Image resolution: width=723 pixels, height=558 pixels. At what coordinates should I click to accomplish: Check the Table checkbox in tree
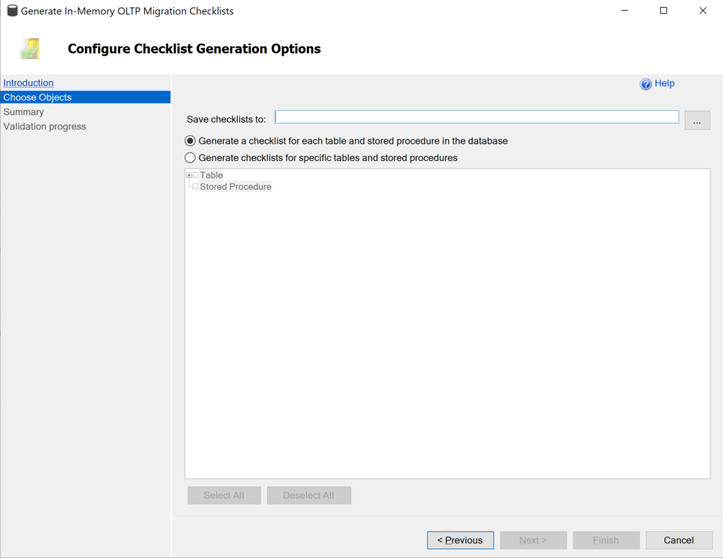tap(196, 175)
